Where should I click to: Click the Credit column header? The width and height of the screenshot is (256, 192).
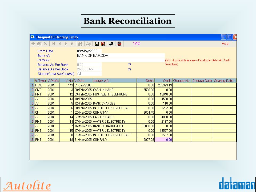click(163, 81)
